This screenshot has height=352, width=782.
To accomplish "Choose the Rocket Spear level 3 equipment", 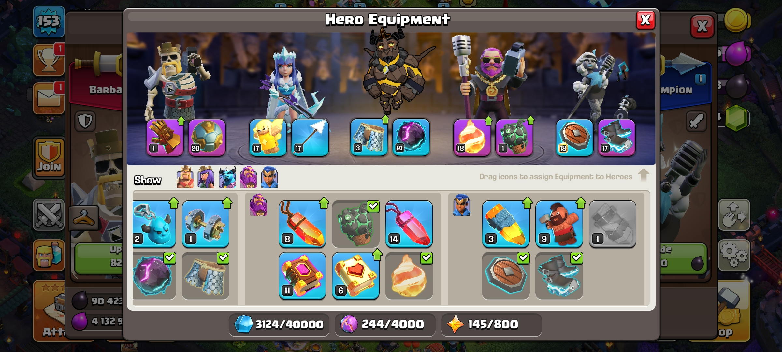I will coord(506,224).
